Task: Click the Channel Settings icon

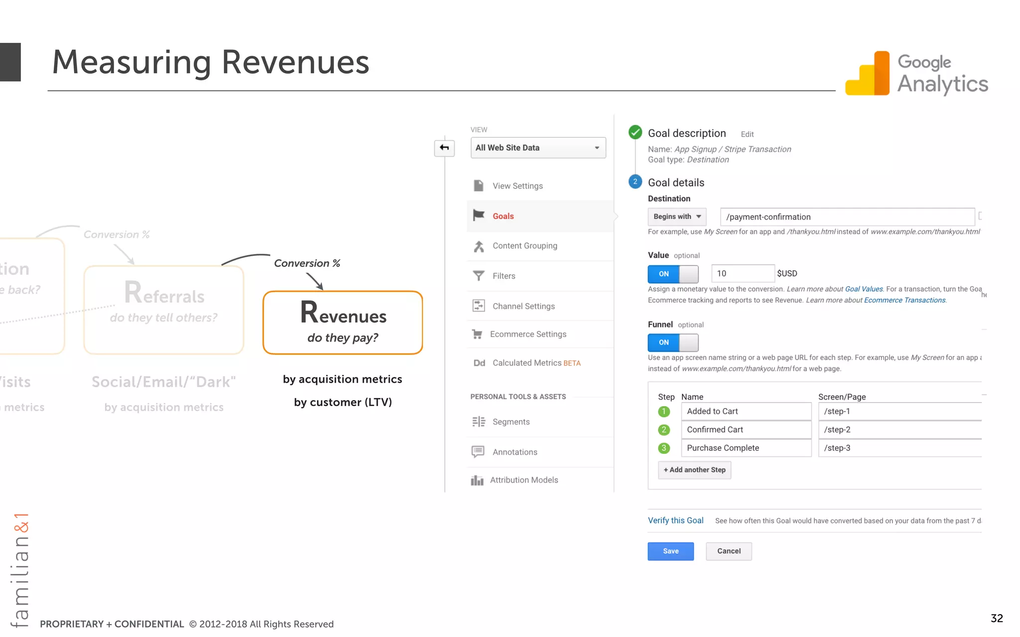Action: 479,306
